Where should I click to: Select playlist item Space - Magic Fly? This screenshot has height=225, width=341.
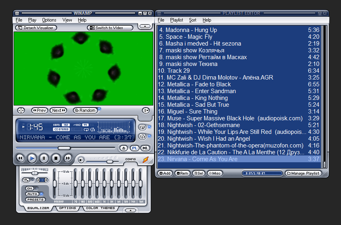tap(239, 37)
